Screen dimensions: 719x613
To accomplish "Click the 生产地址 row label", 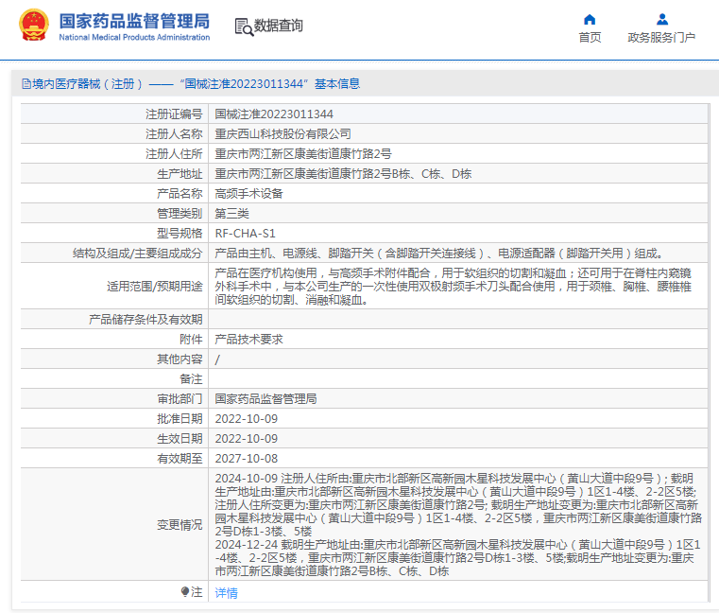I will (180, 173).
